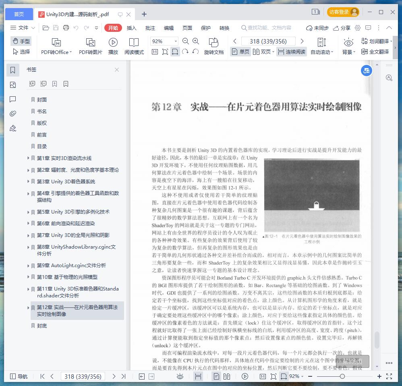This screenshot has height=386, width=402.
Task: Click the blue floating convert icon
Action: point(367,71)
